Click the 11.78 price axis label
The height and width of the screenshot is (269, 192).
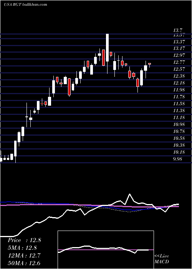click(x=179, y=97)
